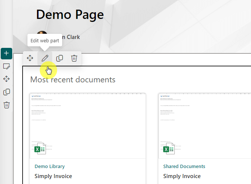Click Excel file icon on Demo Library card
251x184 pixels.
40,148
